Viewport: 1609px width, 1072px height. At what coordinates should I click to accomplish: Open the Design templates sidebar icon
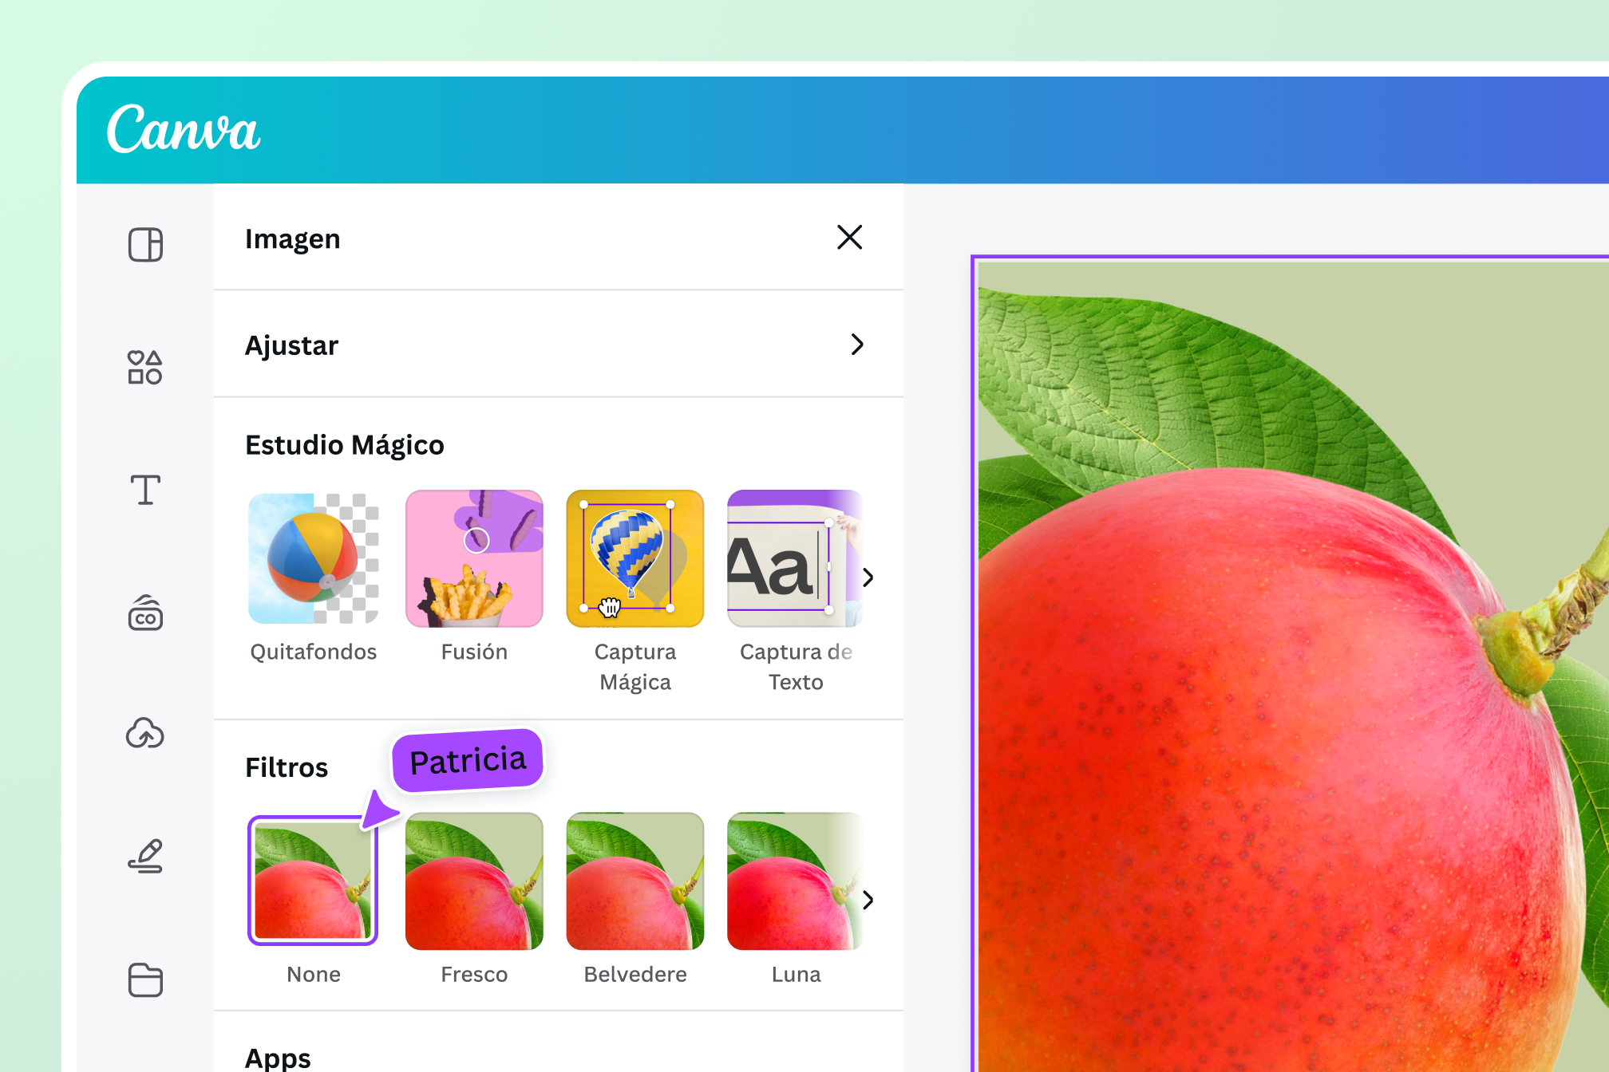[x=145, y=245]
